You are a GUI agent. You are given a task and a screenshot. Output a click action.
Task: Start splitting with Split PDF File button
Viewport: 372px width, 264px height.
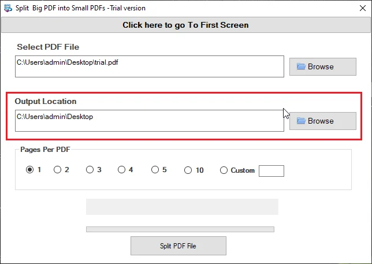coord(178,246)
